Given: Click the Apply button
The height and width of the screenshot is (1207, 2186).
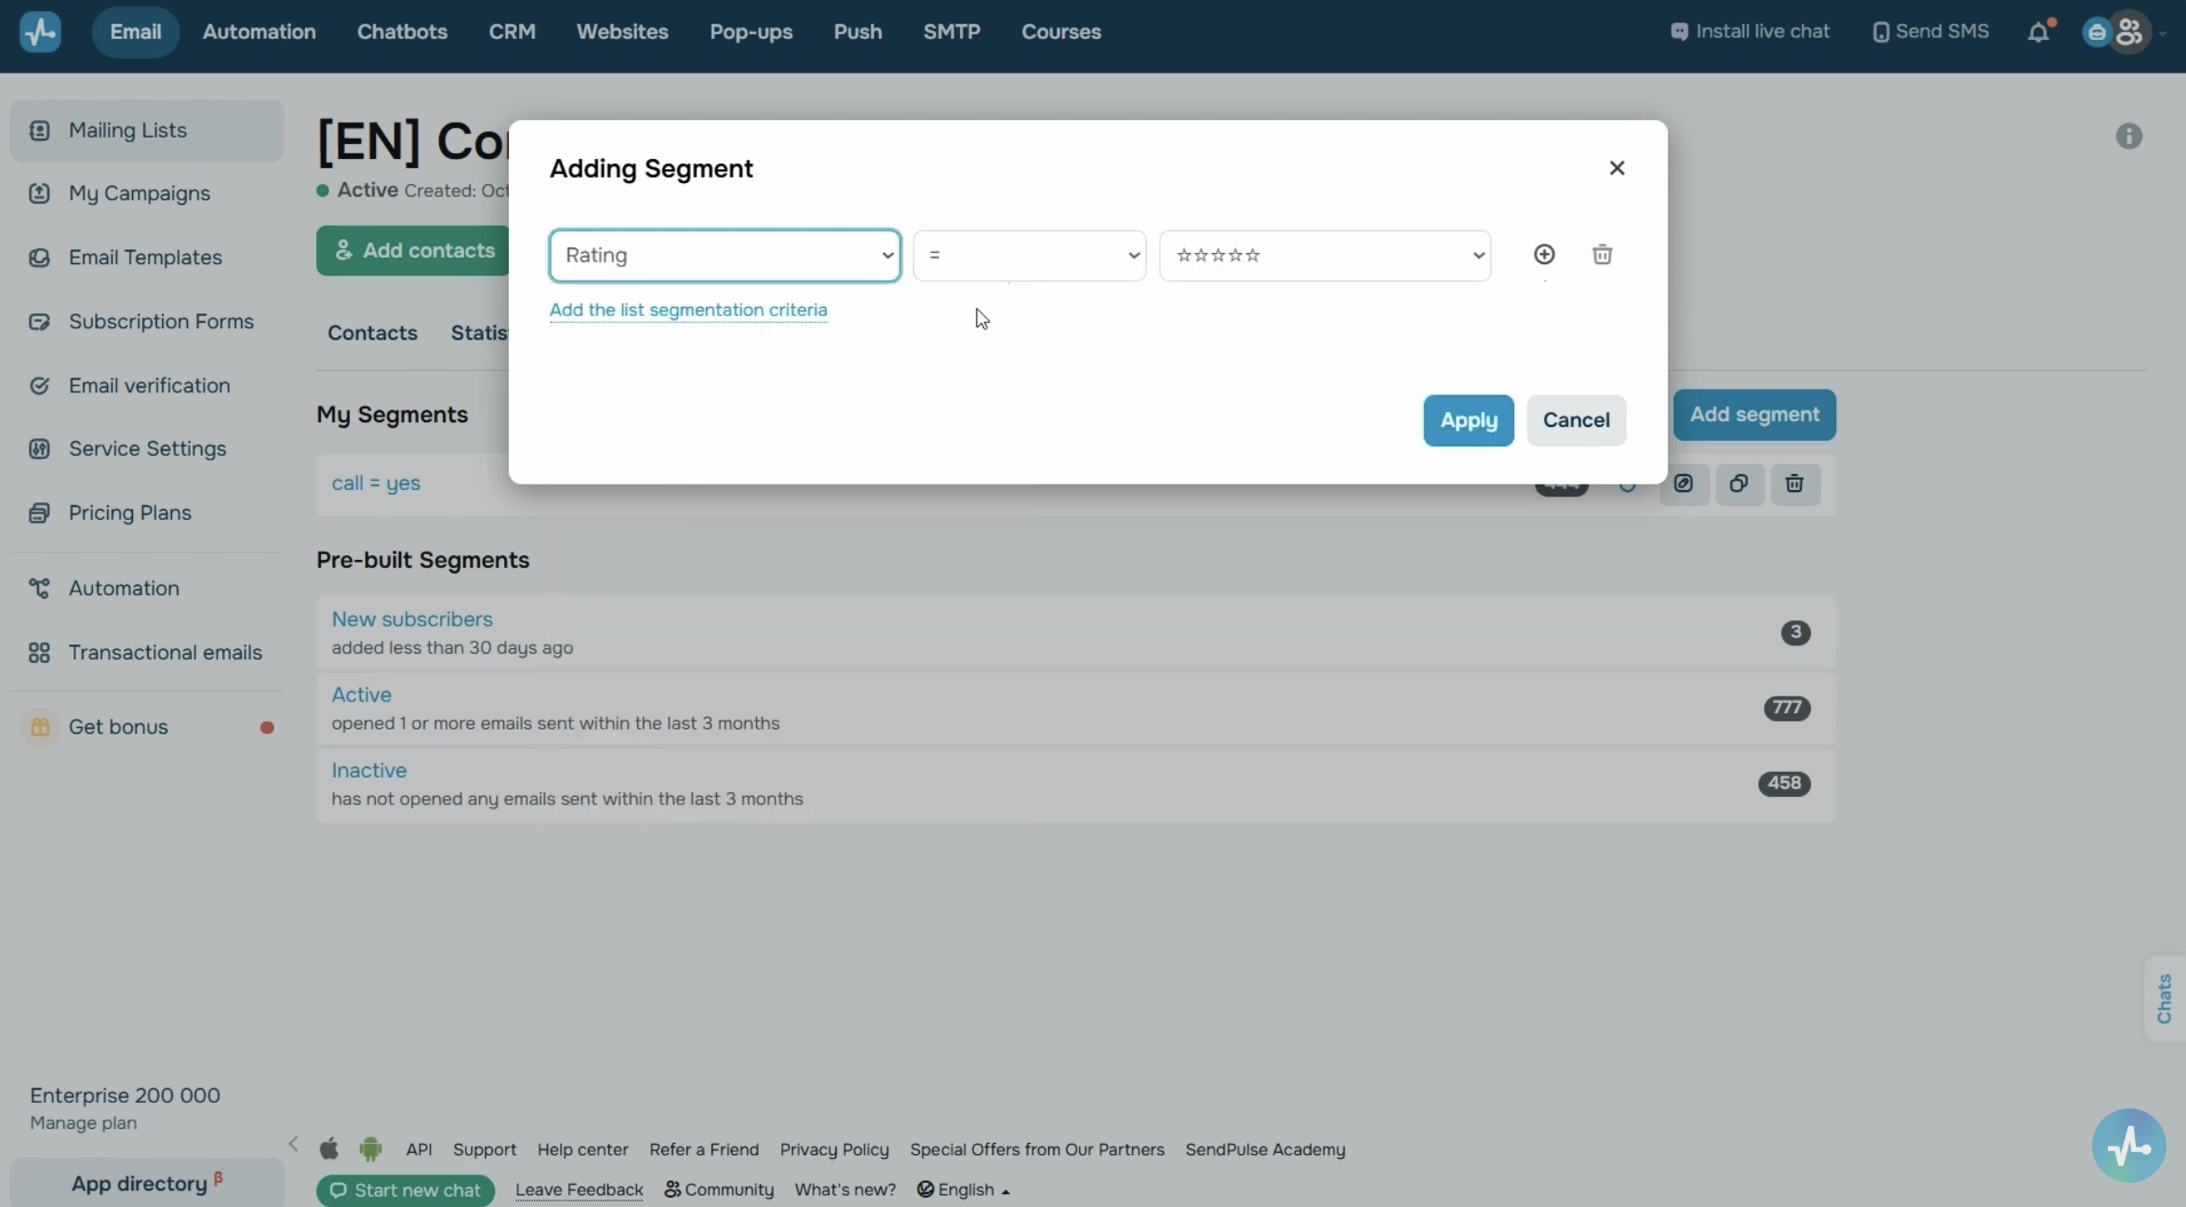Looking at the screenshot, I should coord(1469,420).
